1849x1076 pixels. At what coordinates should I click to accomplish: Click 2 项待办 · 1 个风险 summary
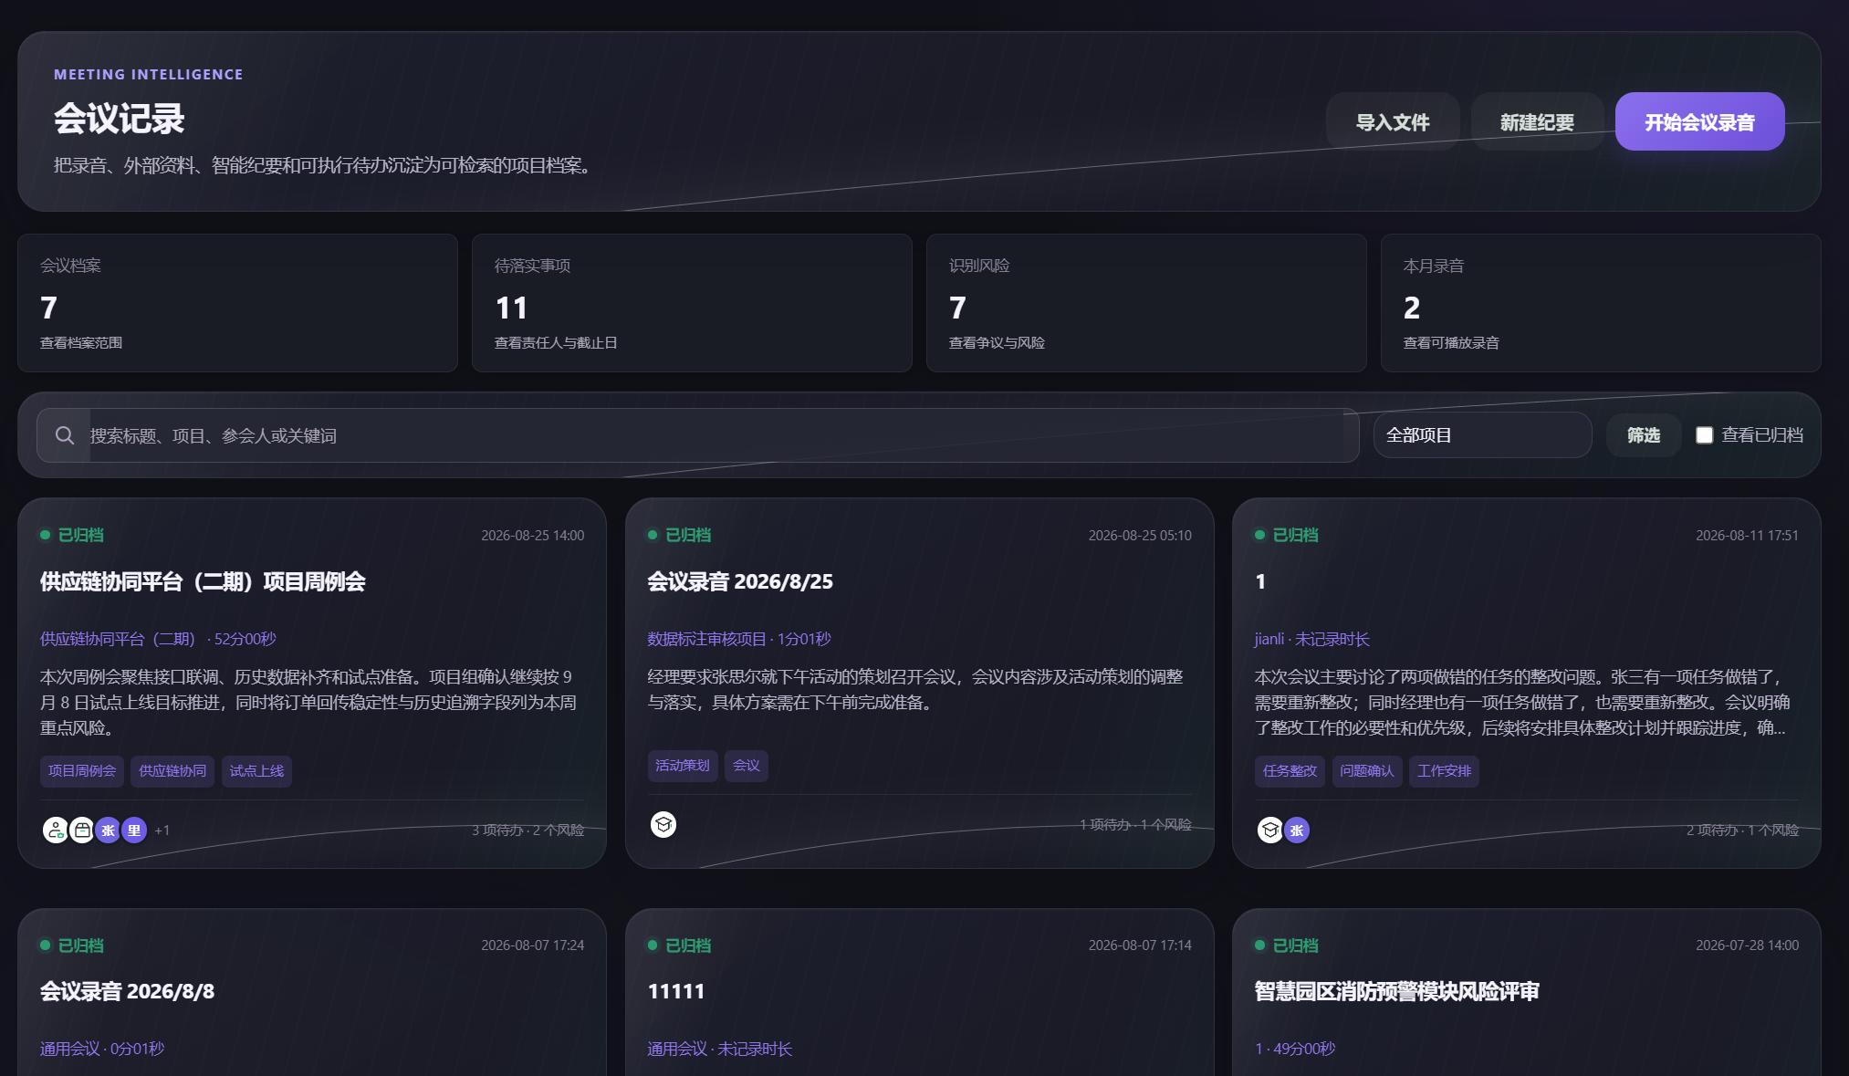click(1742, 830)
